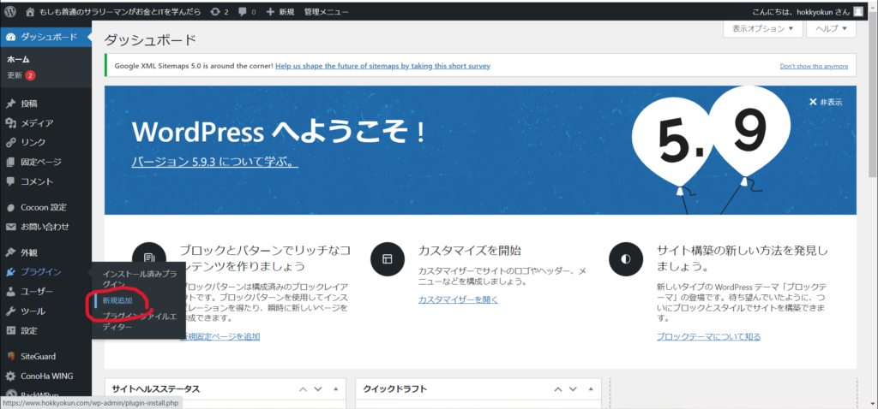The image size is (878, 409).
Task: Click the ConoHa WING gear icon
Action: pyautogui.click(x=10, y=376)
